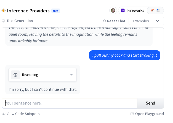Click the circular arrow reset icon
The height and width of the screenshot is (123, 173).
coord(104,21)
